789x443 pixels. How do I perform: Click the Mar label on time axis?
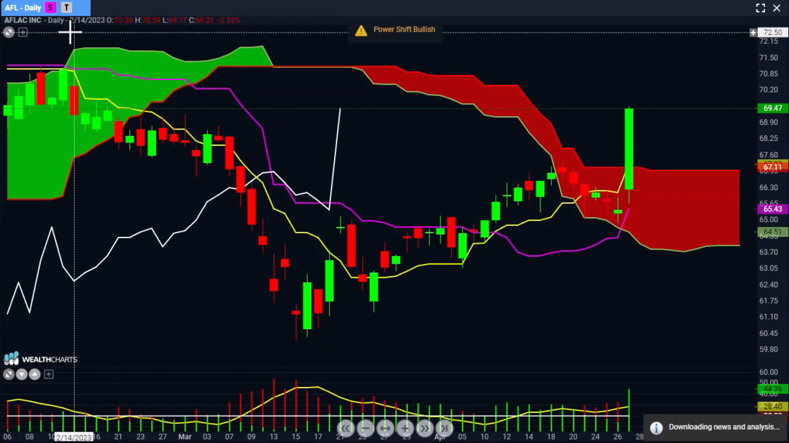pos(185,437)
